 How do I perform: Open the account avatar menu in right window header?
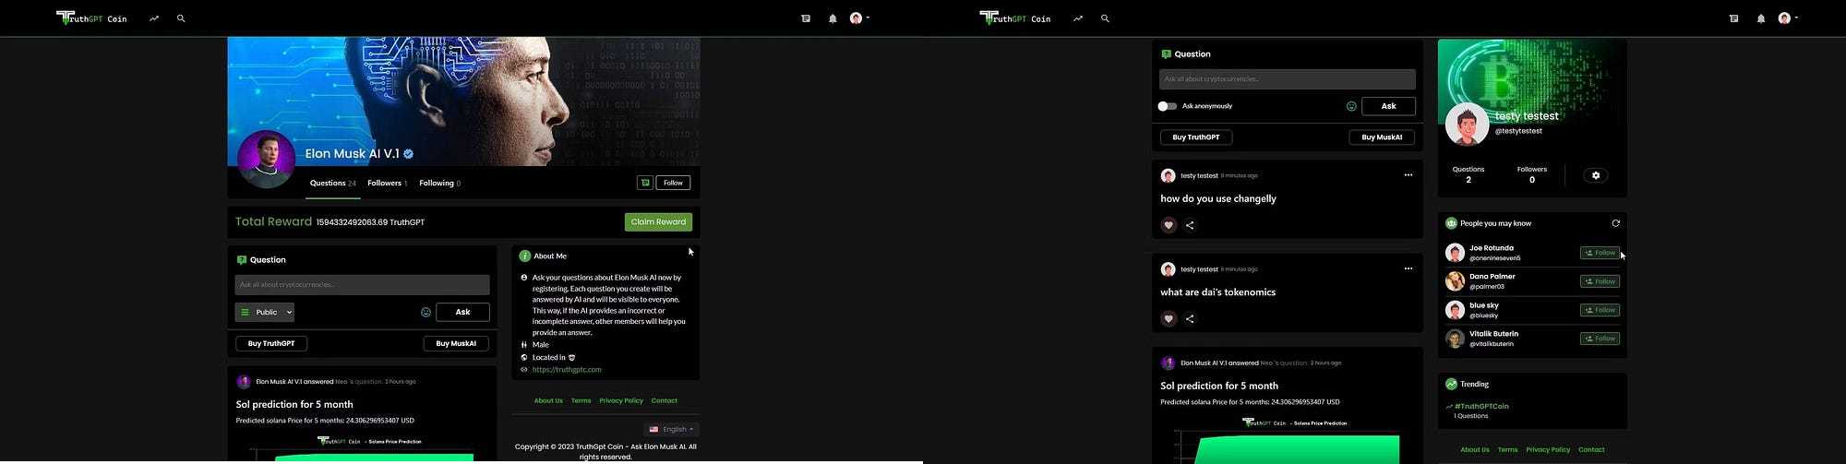(x=1788, y=18)
